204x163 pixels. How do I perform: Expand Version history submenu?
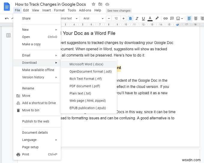[x=37, y=77]
